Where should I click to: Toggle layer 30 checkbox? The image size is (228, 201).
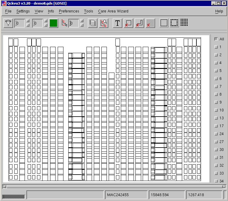216,149
